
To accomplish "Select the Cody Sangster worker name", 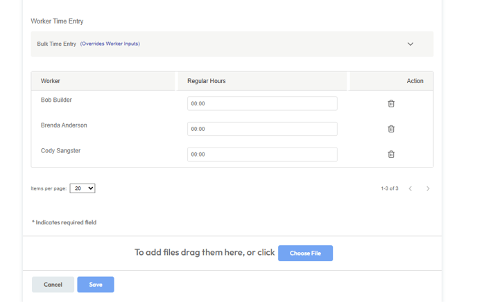I will pyautogui.click(x=60, y=151).
